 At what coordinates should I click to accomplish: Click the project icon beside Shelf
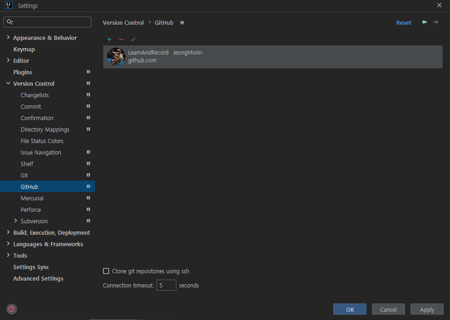pos(88,164)
